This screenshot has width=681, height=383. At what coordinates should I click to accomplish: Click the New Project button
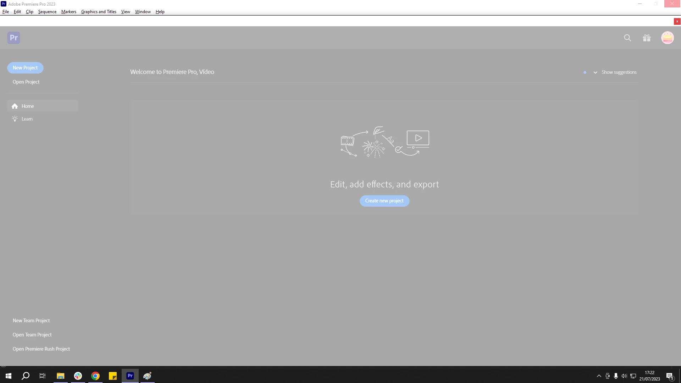(x=25, y=68)
